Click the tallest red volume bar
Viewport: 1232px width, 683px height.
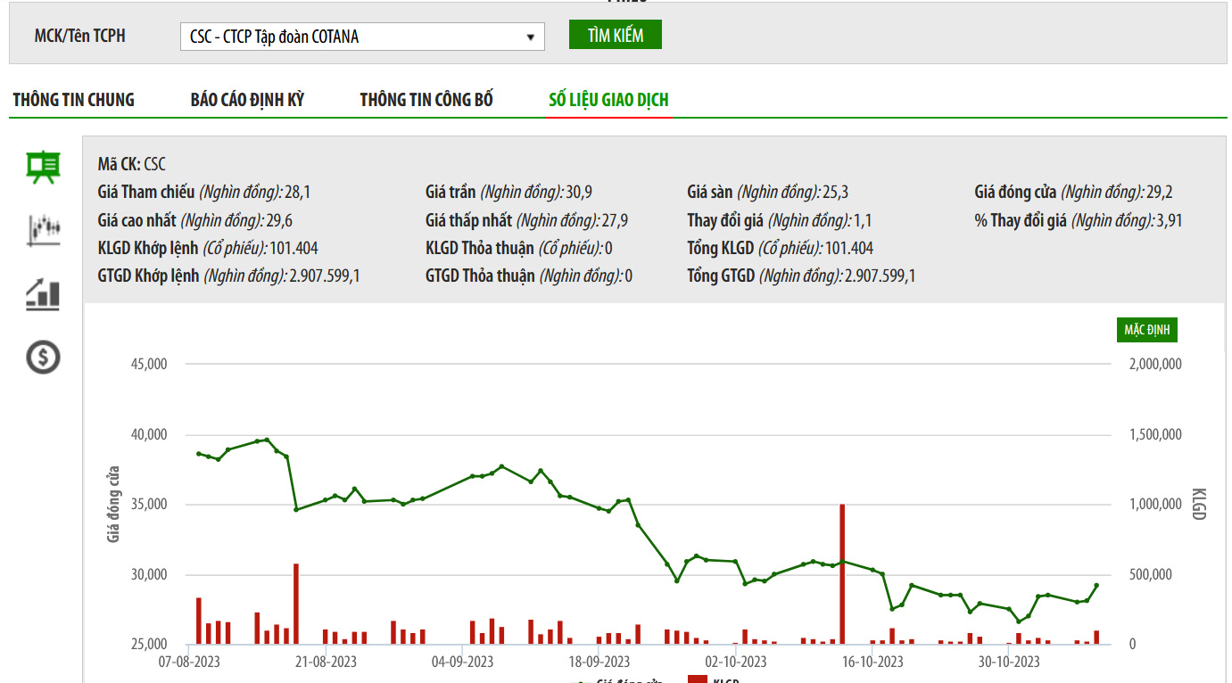841,573
